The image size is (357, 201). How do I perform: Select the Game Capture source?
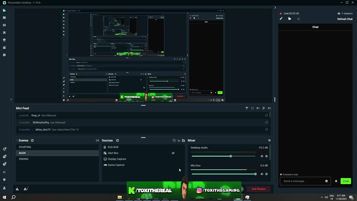(143, 165)
